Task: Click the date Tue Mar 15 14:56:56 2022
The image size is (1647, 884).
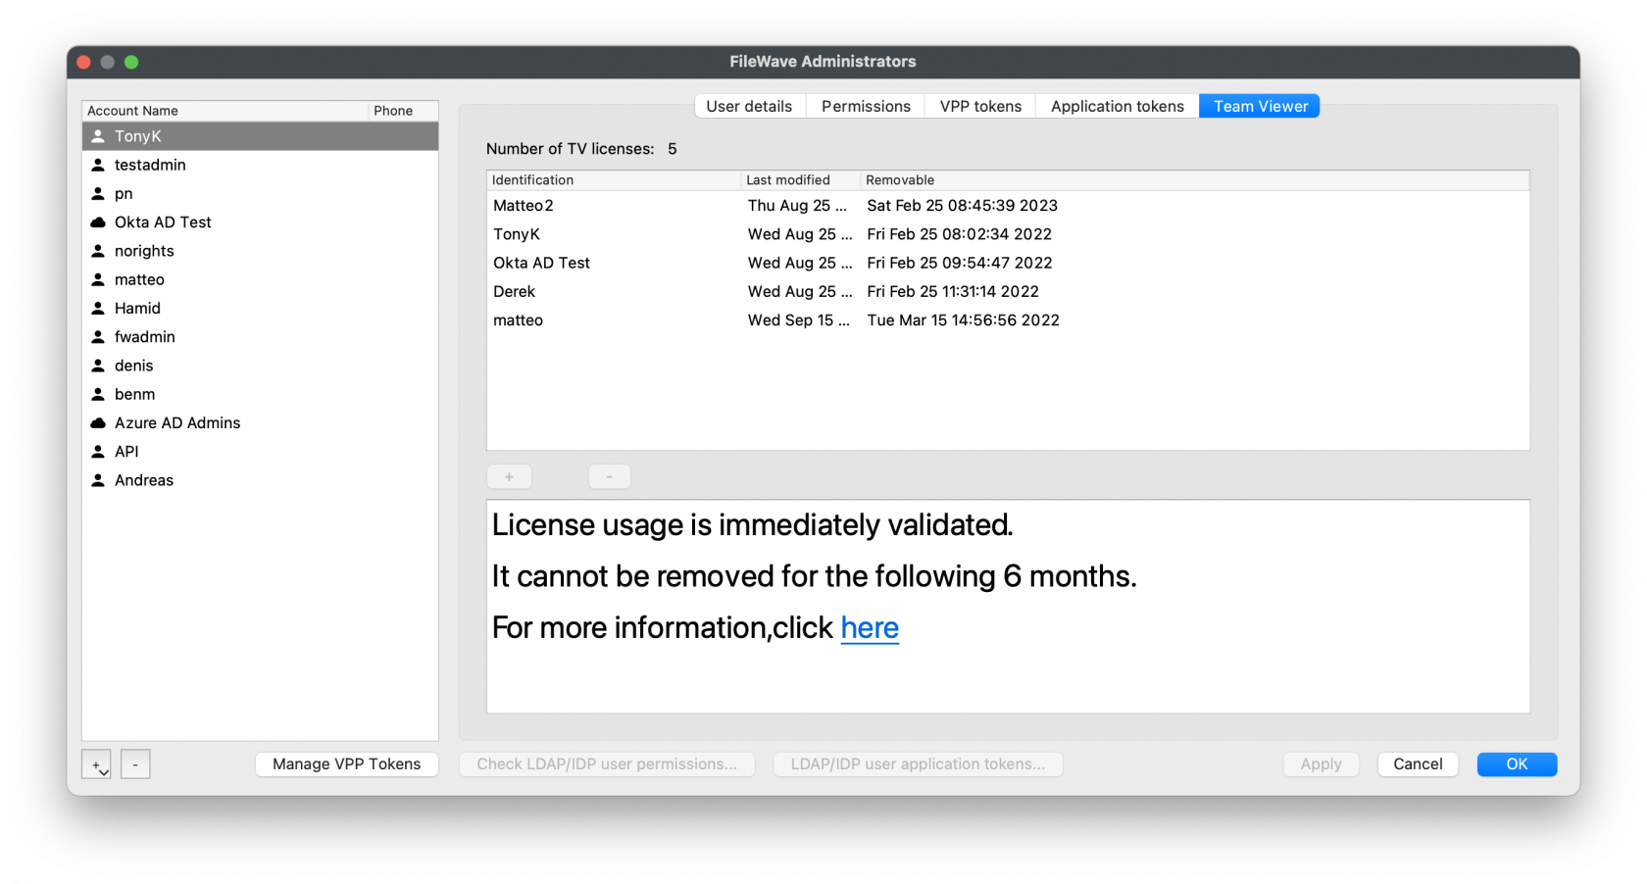Action: [963, 320]
